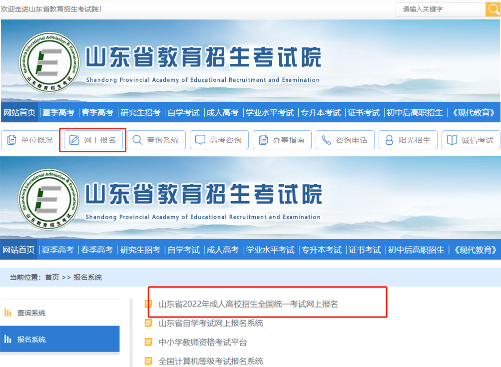Select the 高考咨询 chat bubble icon

click(200, 140)
